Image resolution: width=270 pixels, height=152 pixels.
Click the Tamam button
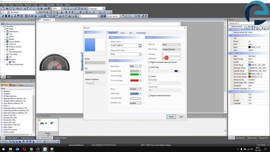pos(171,117)
